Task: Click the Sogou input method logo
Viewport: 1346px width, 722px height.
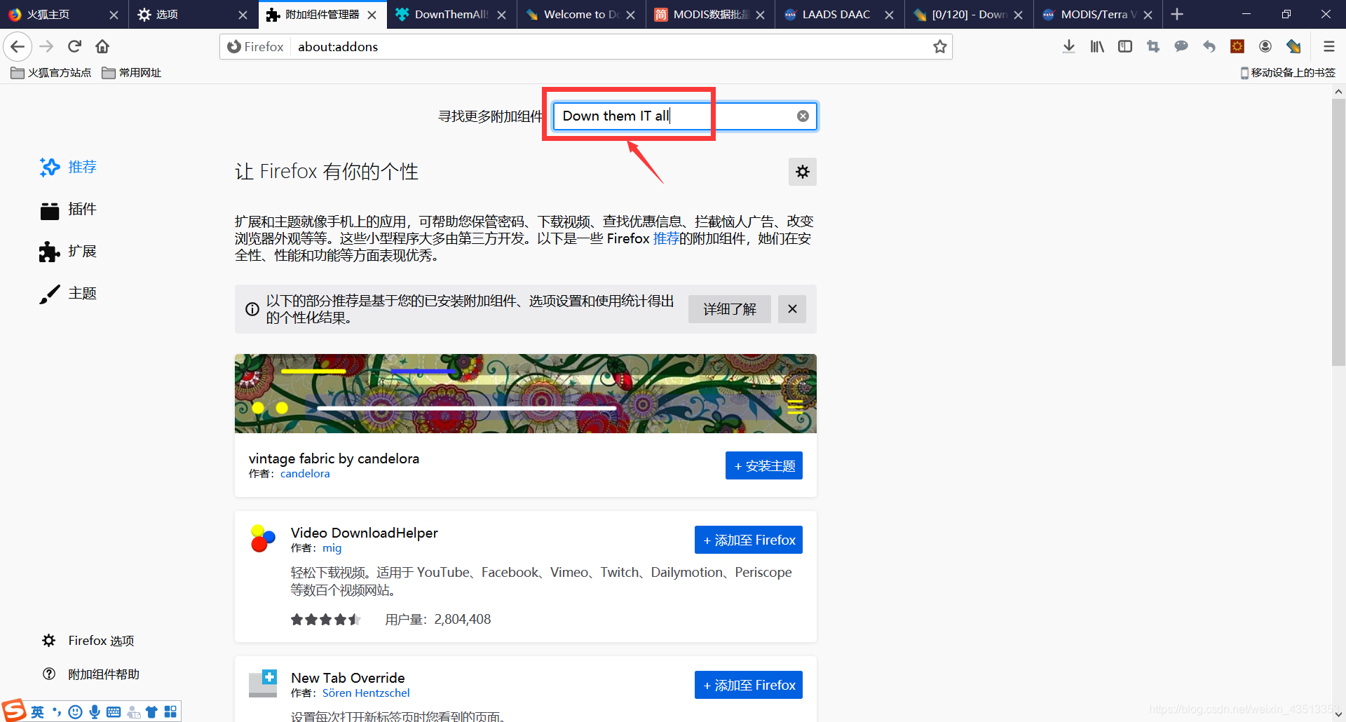Action: click(14, 710)
